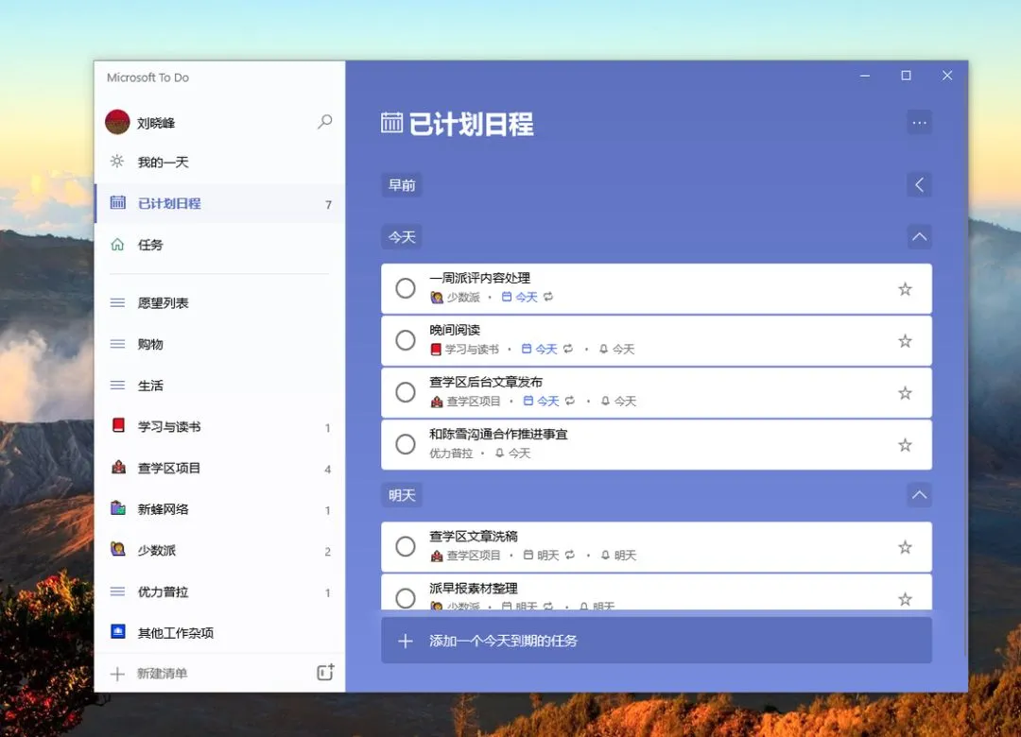Select 已计划日程 in the sidebar

219,203
